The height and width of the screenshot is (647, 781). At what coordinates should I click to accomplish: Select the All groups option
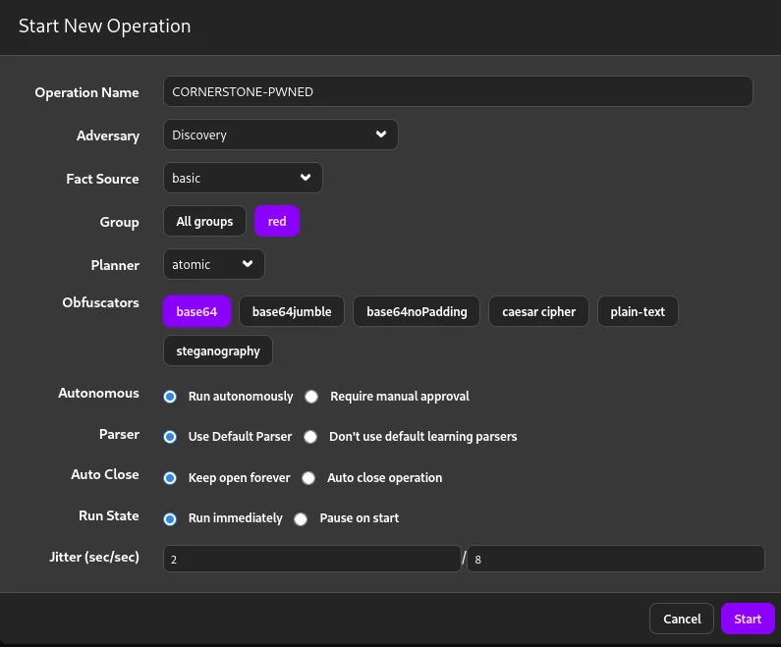click(x=204, y=221)
